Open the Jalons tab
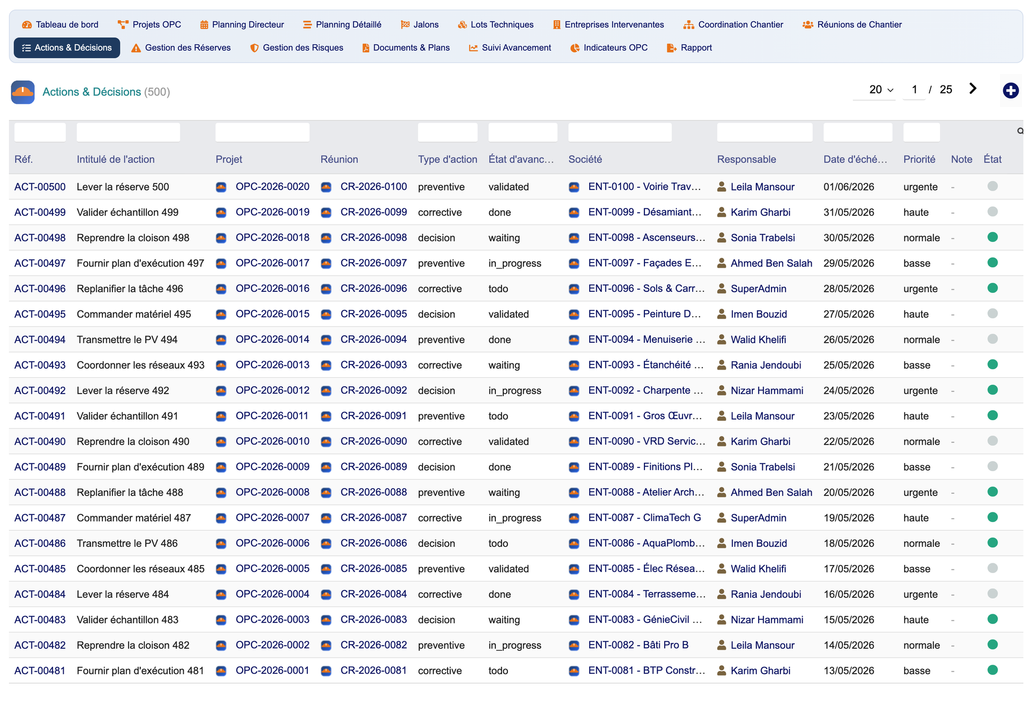1033x722 pixels. coord(419,24)
